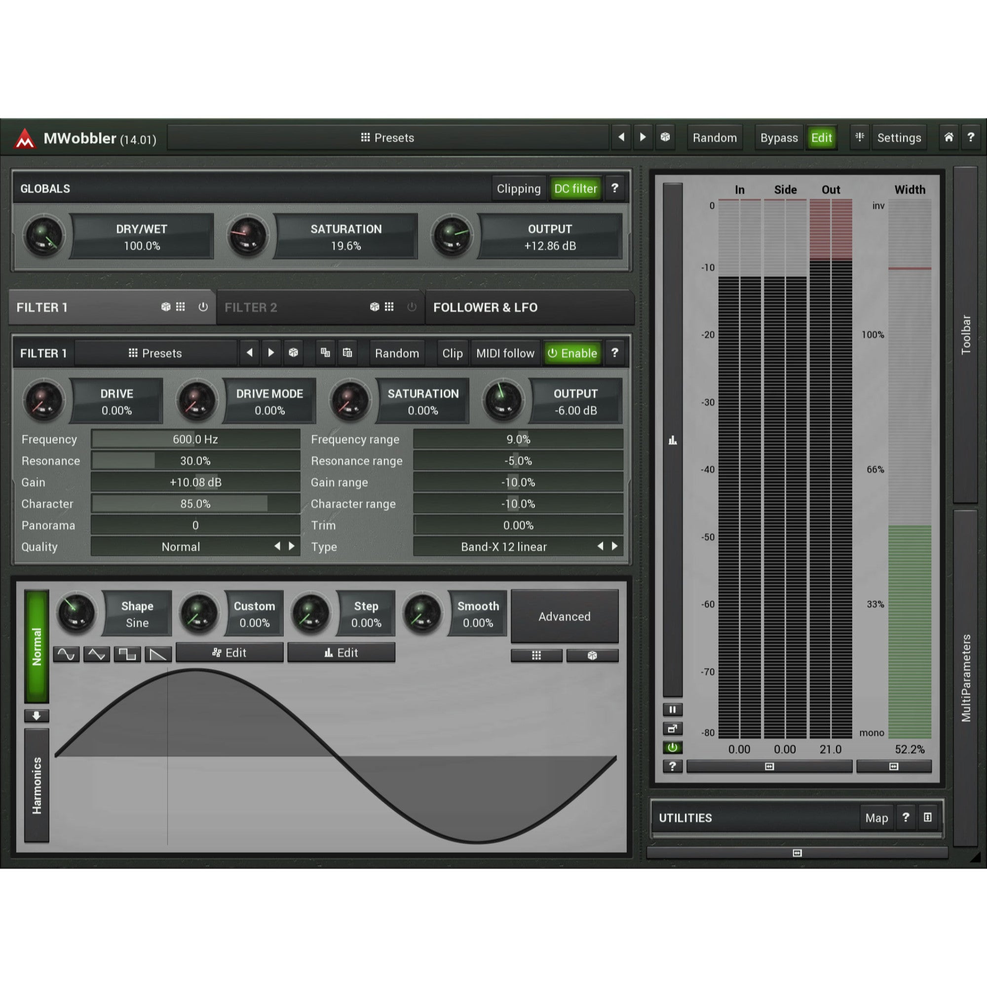This screenshot has height=987, width=987.
Task: Click the Character slider bar
Action: [x=195, y=504]
